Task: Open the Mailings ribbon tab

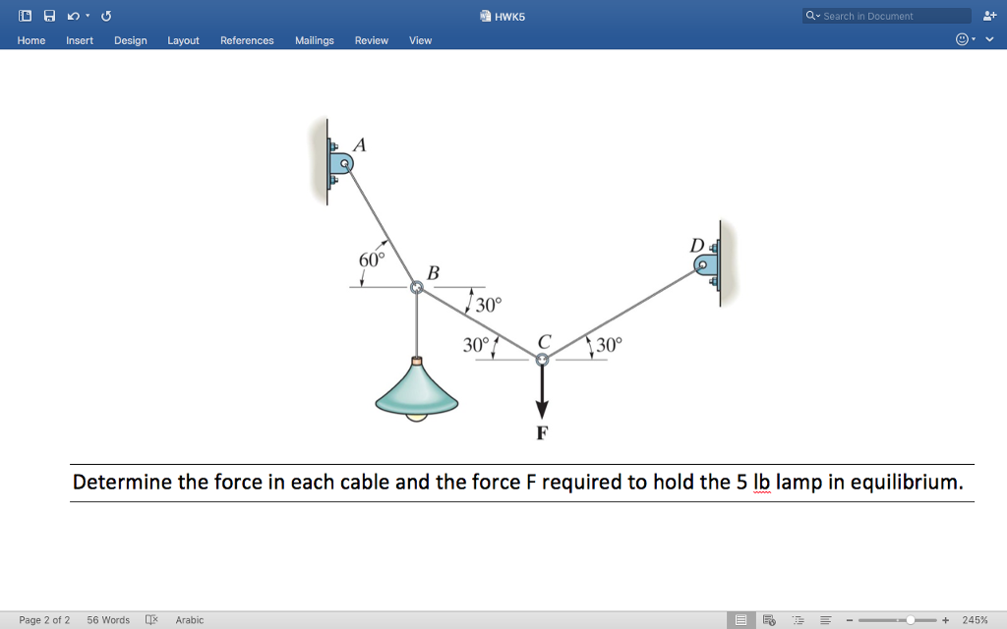Action: 314,40
